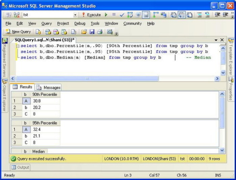The height and width of the screenshot is (180, 236).
Task: Click the Execute button
Action: [91, 15]
